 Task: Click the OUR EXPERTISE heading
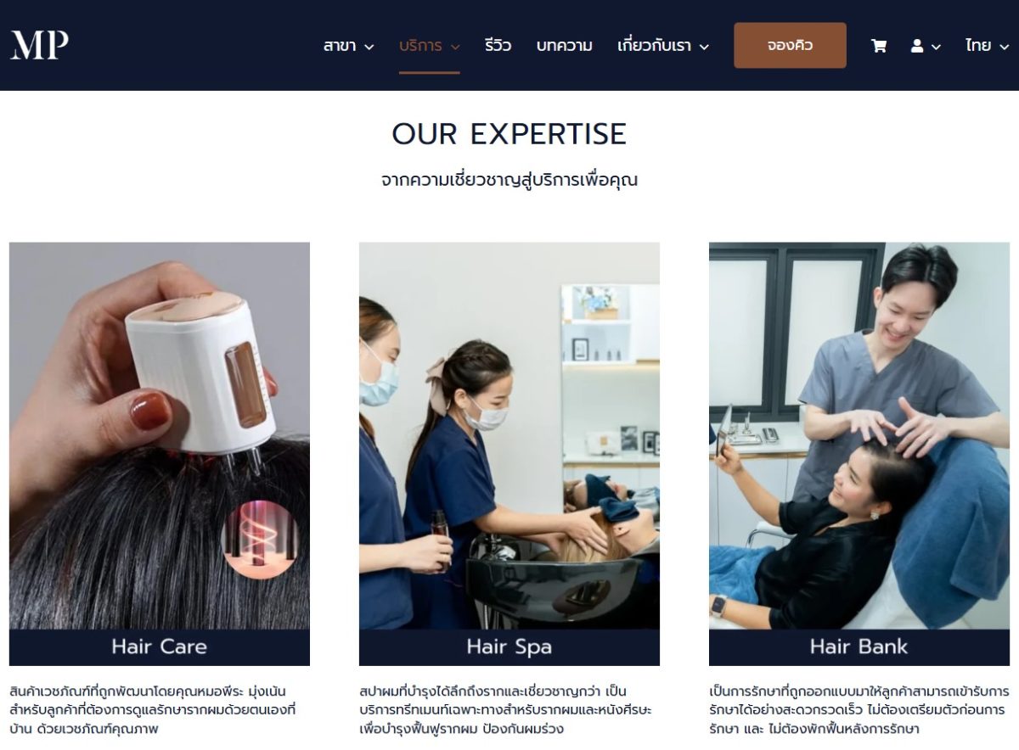pos(509,134)
